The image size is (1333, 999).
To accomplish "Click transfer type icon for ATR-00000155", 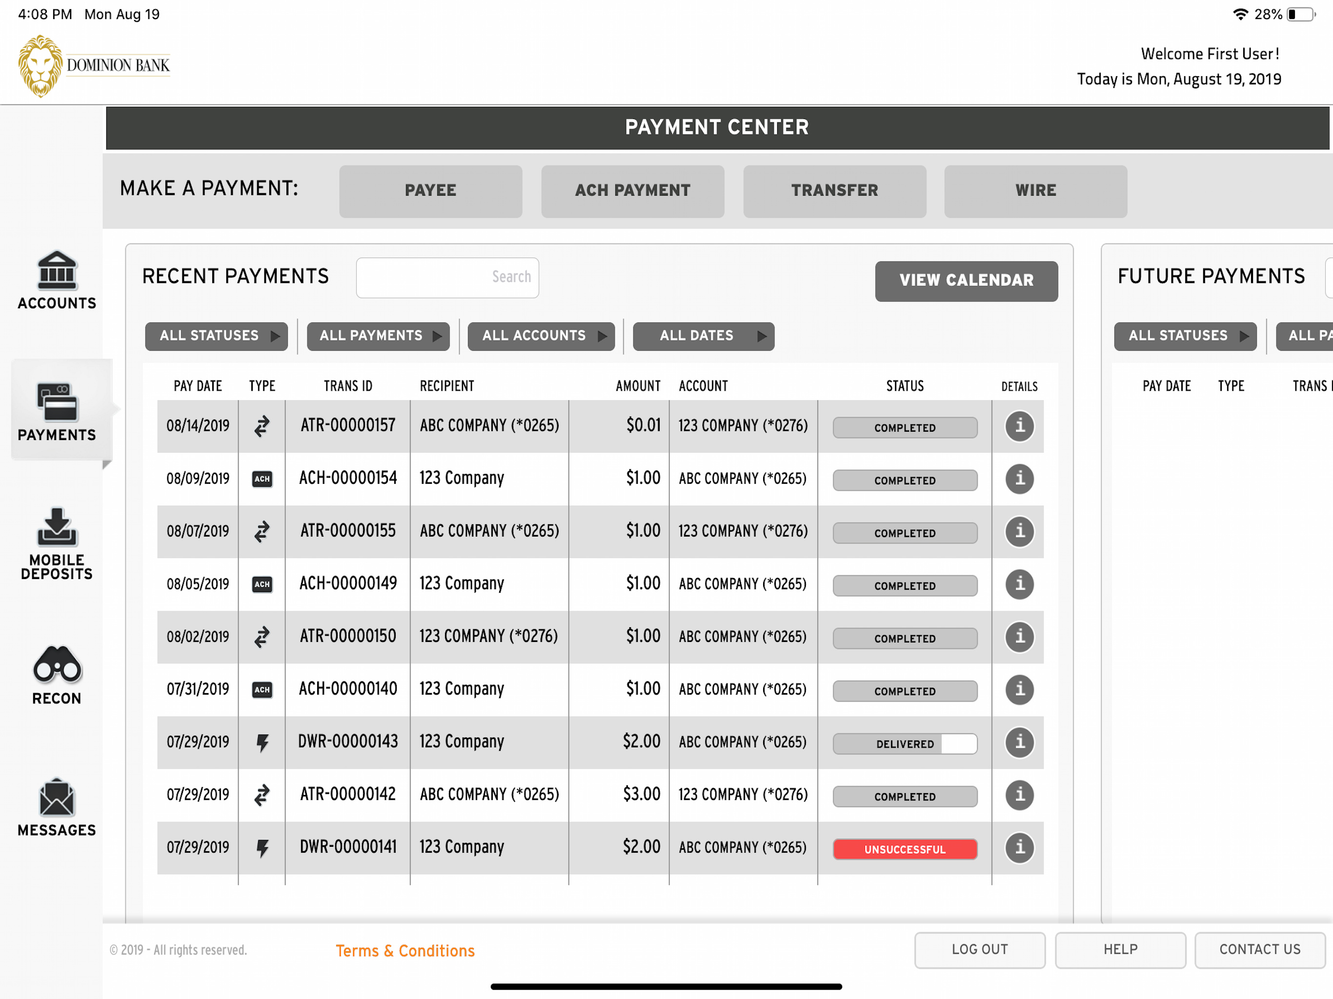I will click(x=262, y=531).
